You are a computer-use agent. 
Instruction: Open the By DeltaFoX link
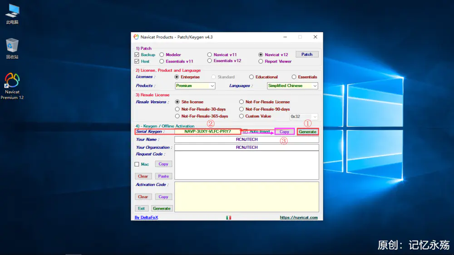click(x=146, y=217)
